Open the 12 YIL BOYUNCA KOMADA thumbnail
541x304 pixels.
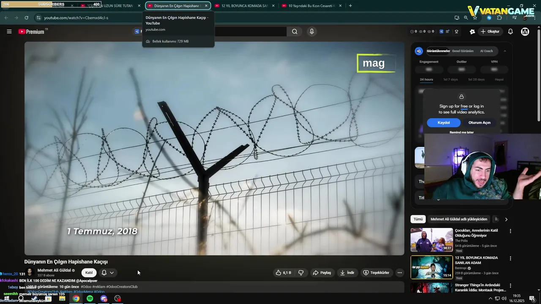432,267
